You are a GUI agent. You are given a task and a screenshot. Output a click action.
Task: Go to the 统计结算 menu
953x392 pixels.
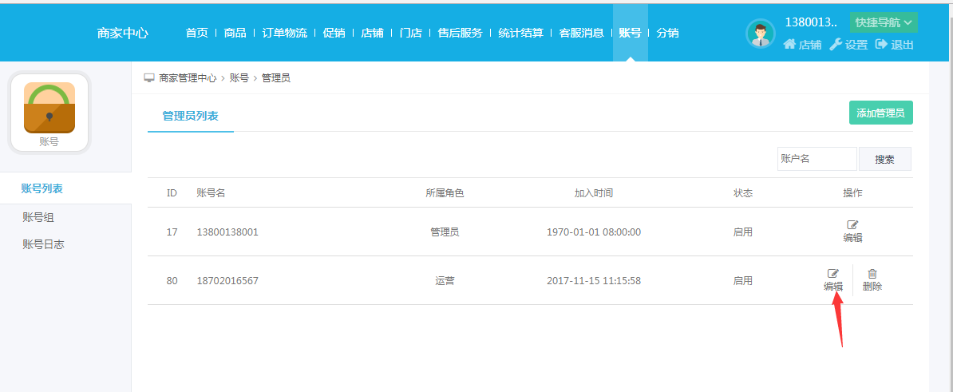point(520,33)
